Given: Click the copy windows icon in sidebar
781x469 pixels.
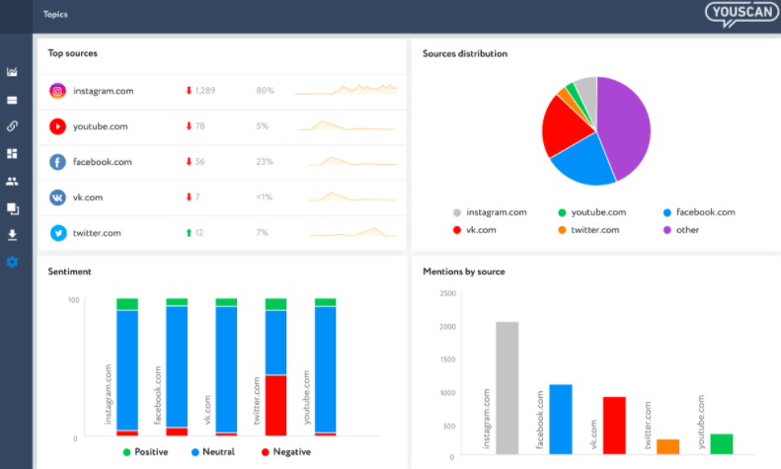Looking at the screenshot, I should 13,208.
